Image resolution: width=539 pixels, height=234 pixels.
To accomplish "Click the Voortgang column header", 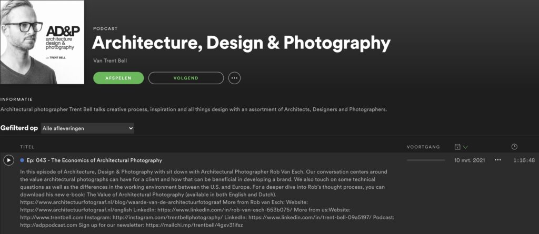I will click(x=423, y=147).
